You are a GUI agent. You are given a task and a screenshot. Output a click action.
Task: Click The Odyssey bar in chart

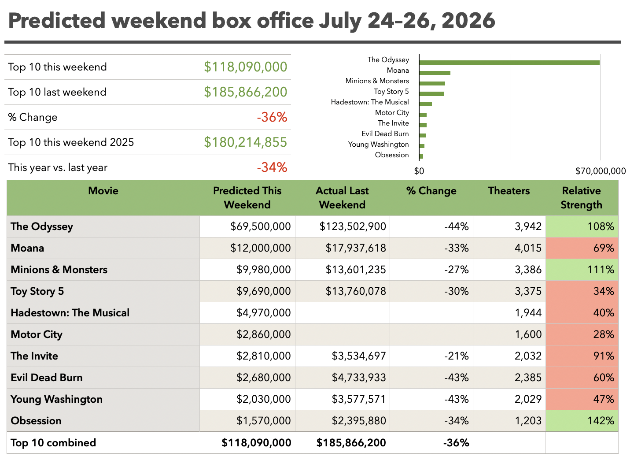509,63
